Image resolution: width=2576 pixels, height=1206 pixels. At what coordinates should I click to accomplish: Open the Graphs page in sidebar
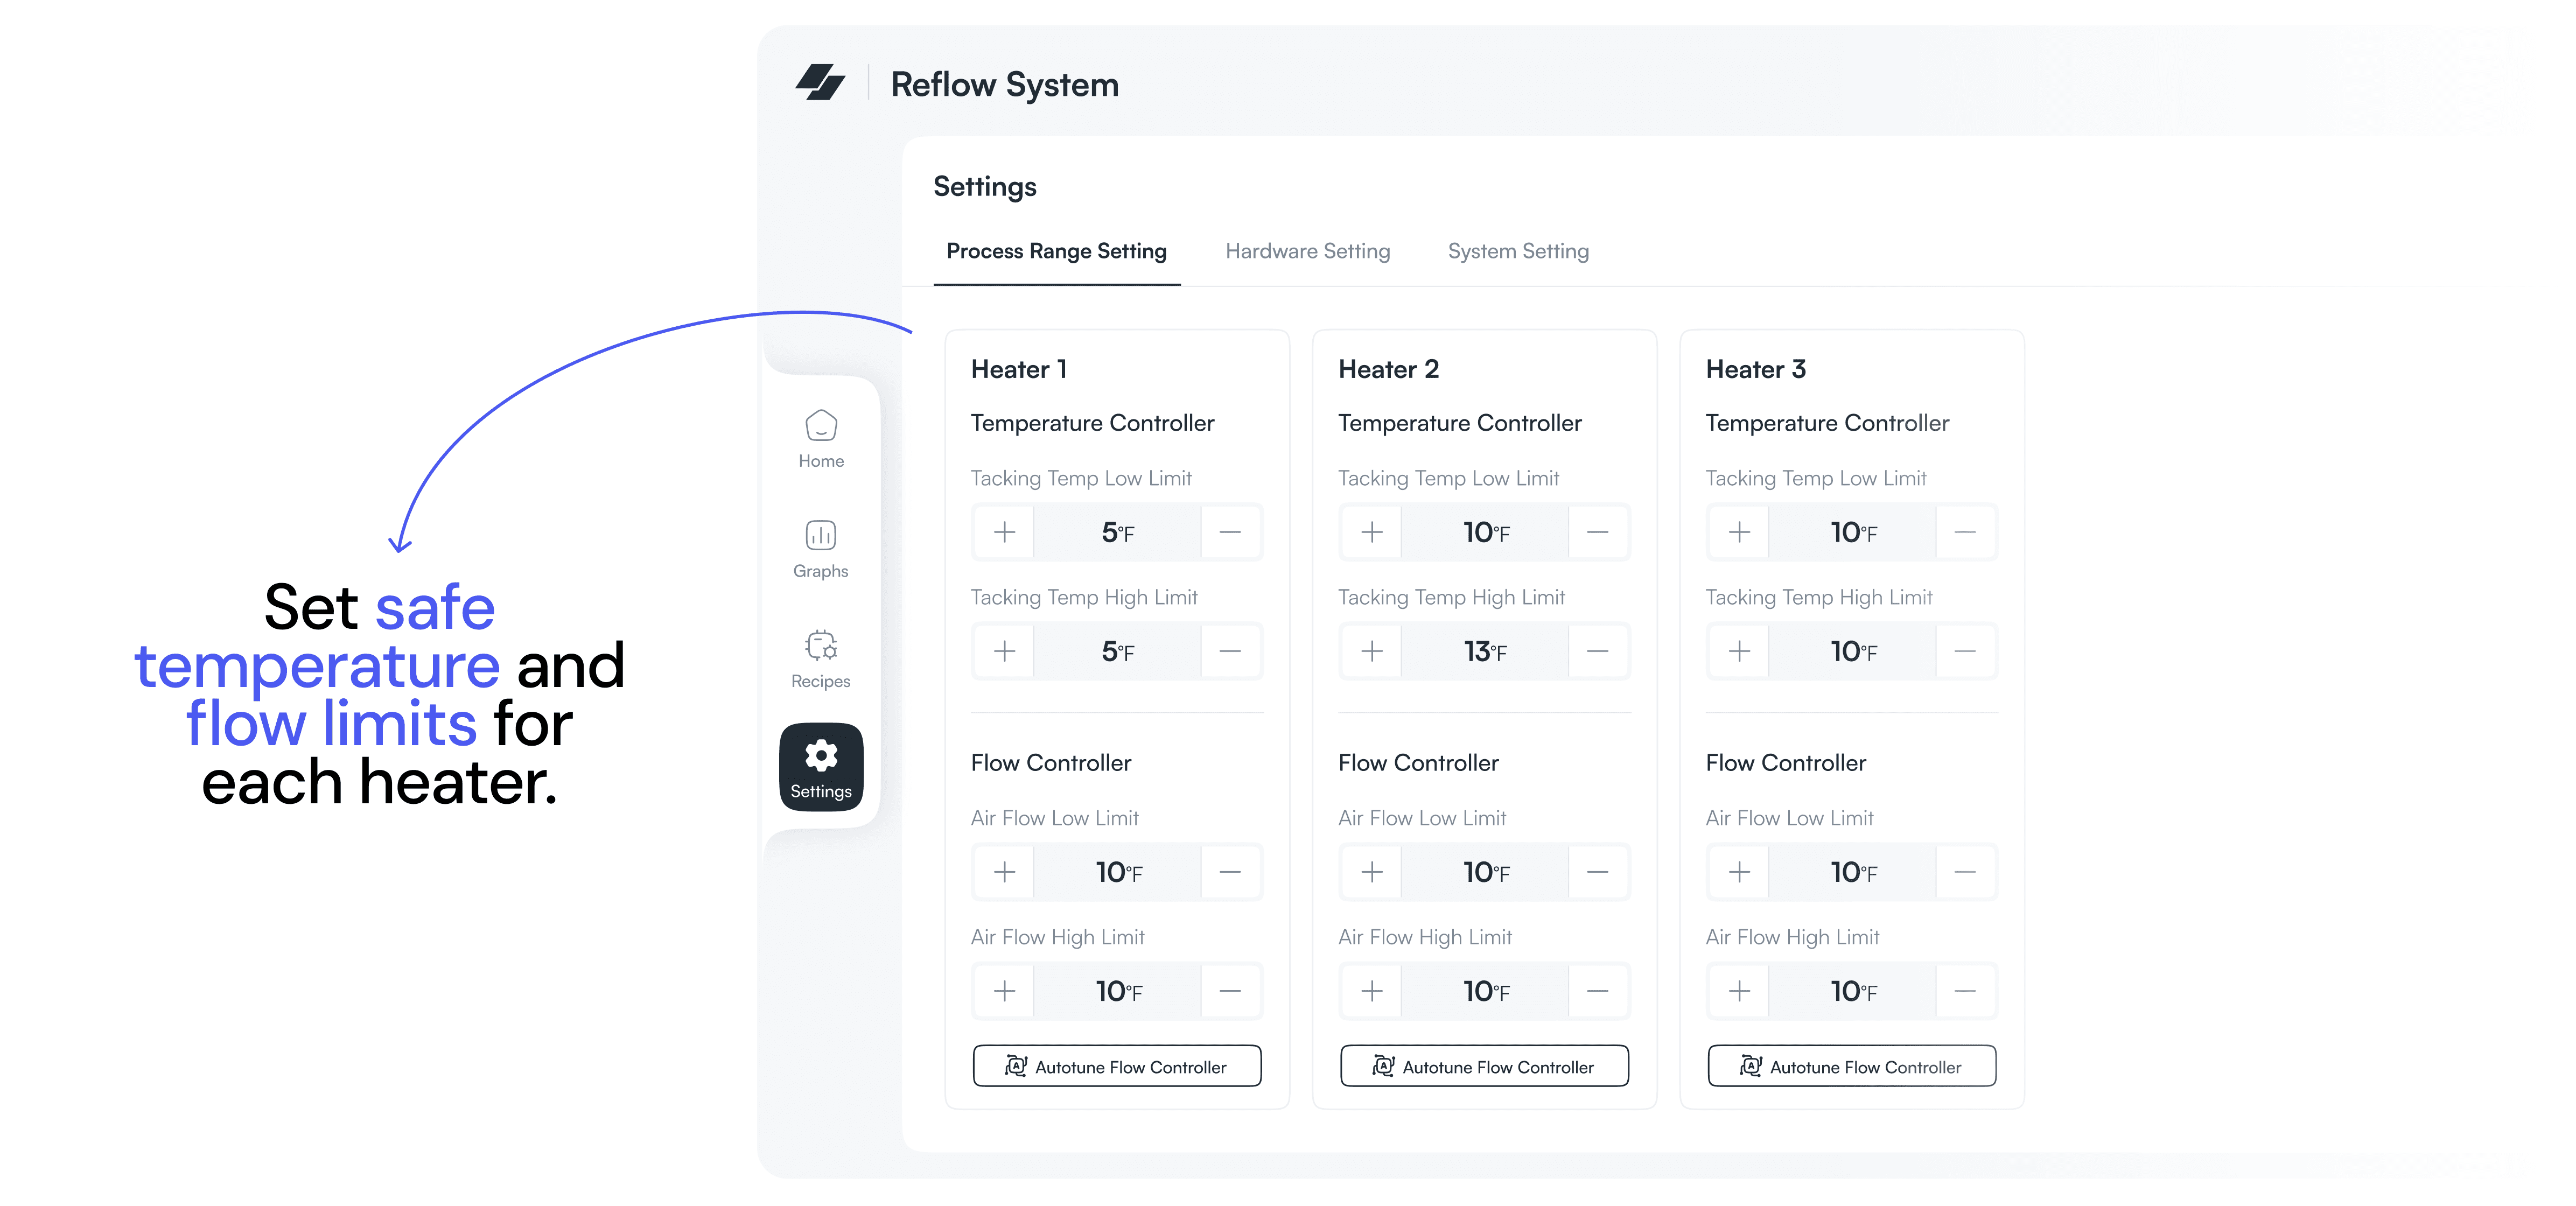click(821, 549)
